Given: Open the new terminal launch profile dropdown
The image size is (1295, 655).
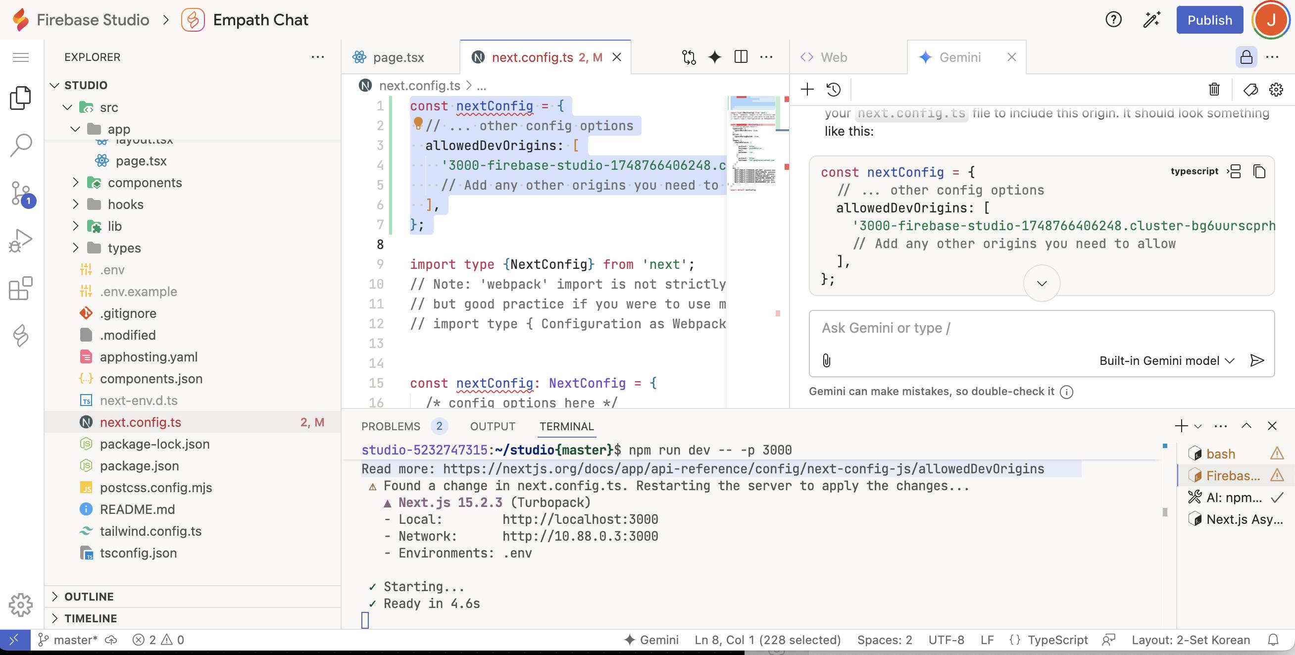Looking at the screenshot, I should point(1198,426).
